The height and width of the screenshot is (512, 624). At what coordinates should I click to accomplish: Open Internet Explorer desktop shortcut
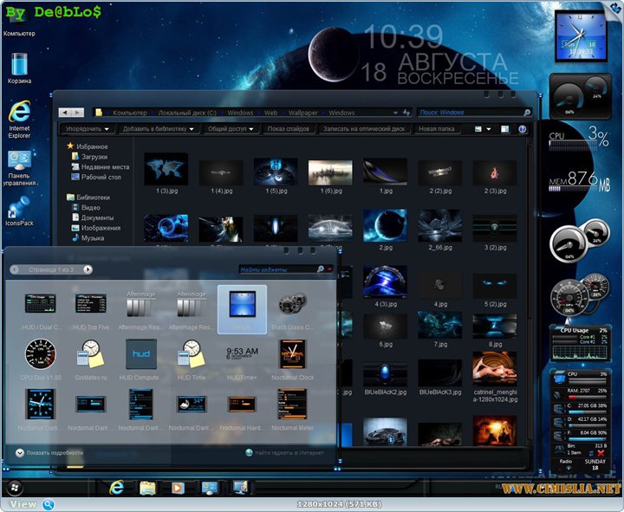19,112
